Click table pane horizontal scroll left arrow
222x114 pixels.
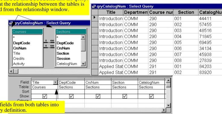pos(11,71)
